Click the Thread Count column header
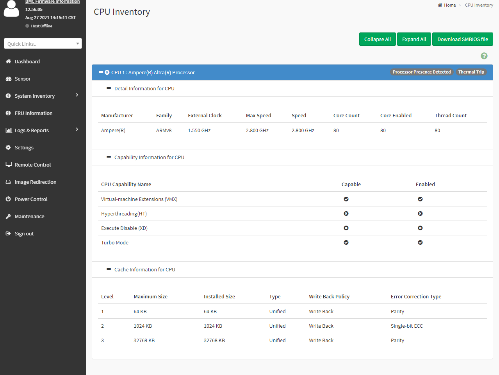The height and width of the screenshot is (375, 499). point(451,115)
